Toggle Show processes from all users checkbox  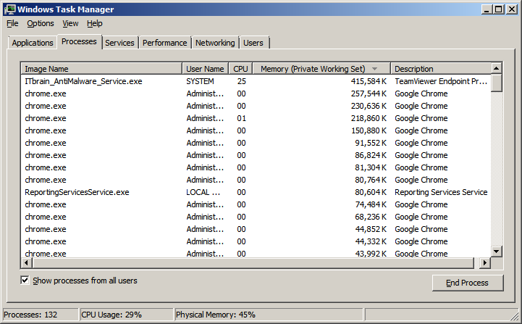[x=25, y=281]
